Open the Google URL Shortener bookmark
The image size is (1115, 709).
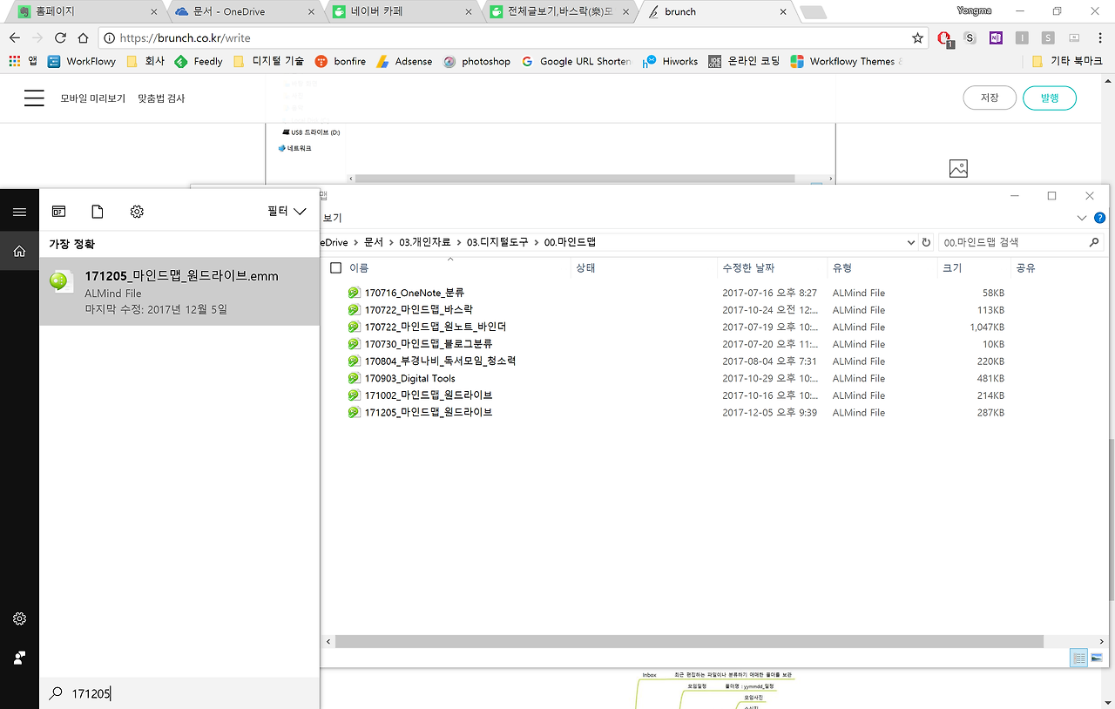click(576, 62)
